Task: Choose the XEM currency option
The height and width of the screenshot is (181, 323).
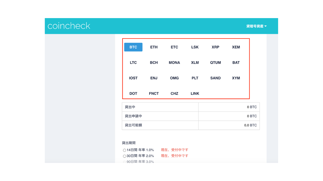Action: (236, 47)
